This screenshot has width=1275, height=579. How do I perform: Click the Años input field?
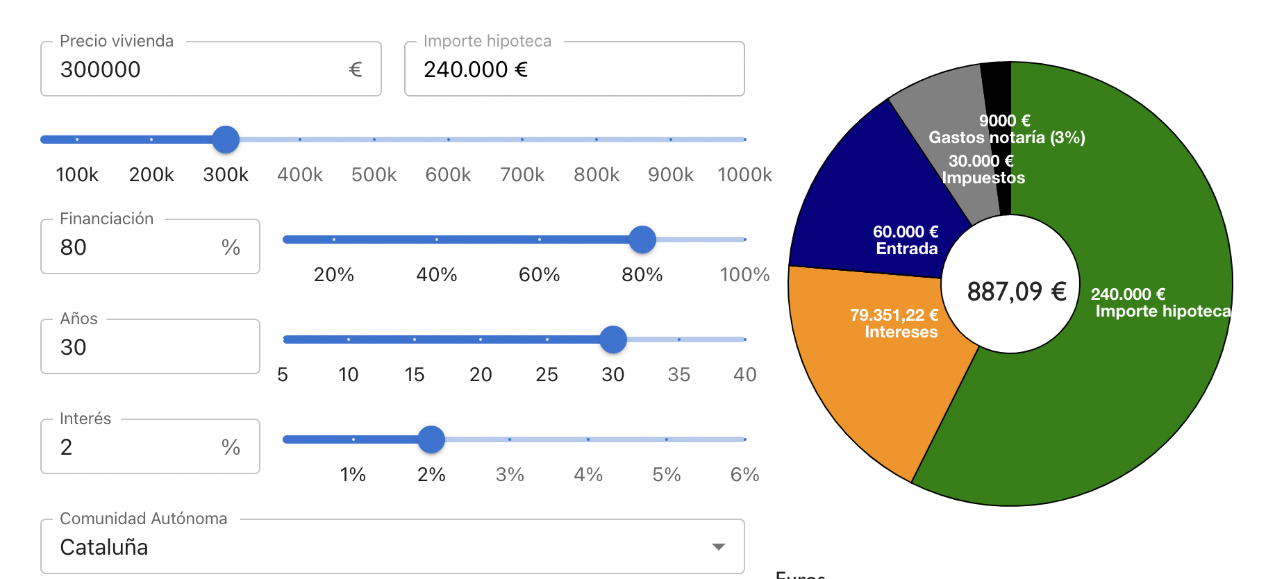pos(149,347)
